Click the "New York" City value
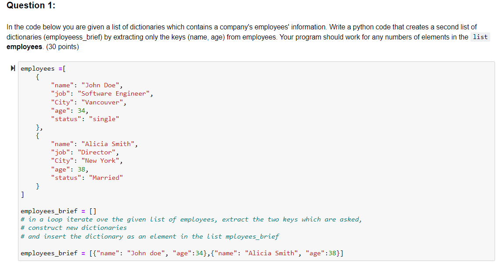Image resolution: width=499 pixels, height=275 pixels. pos(100,161)
